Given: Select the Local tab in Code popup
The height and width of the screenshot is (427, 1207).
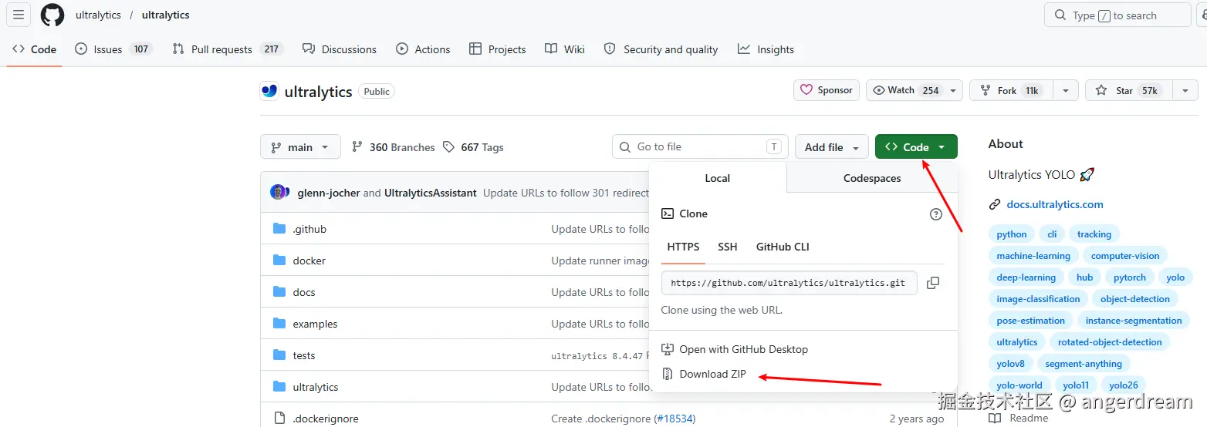Looking at the screenshot, I should pyautogui.click(x=718, y=178).
